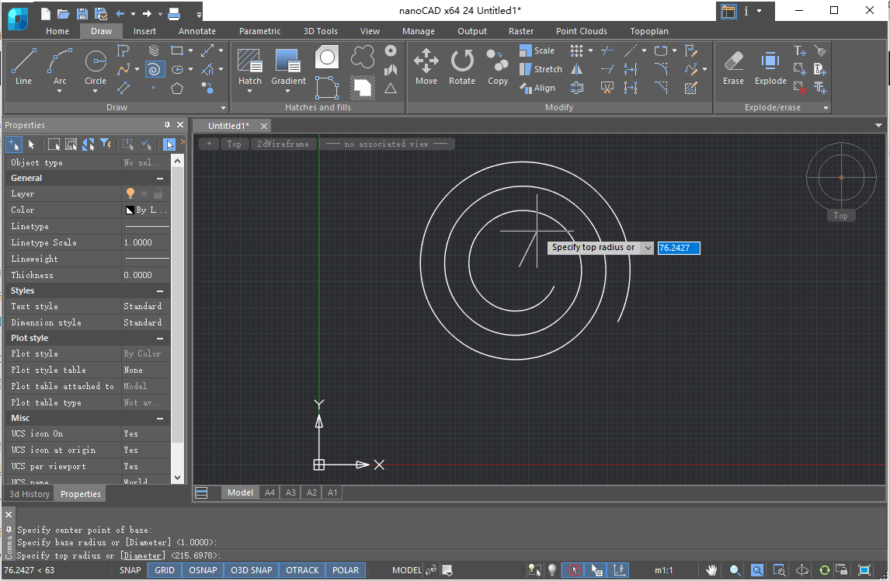Click the Print icon in quick access toolbar

click(174, 14)
